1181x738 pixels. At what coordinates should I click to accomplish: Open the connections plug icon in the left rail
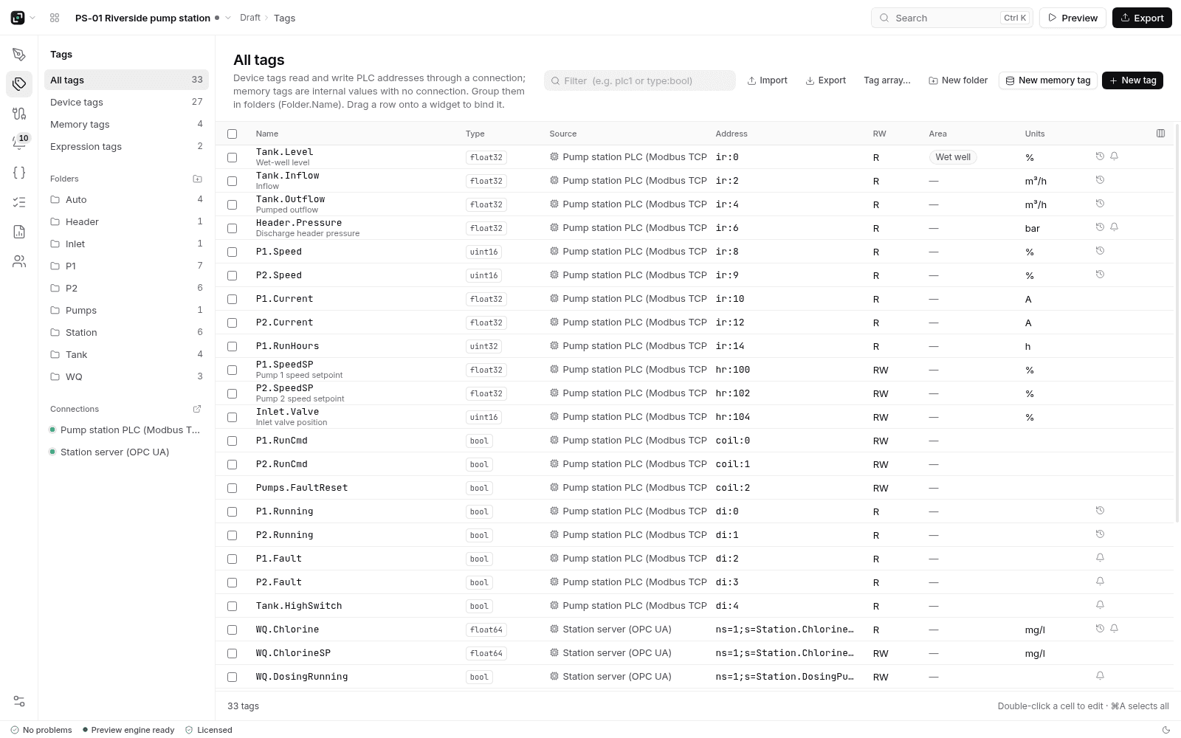pyautogui.click(x=19, y=114)
